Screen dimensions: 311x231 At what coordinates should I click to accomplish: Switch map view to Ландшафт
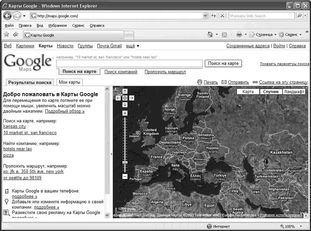point(294,92)
